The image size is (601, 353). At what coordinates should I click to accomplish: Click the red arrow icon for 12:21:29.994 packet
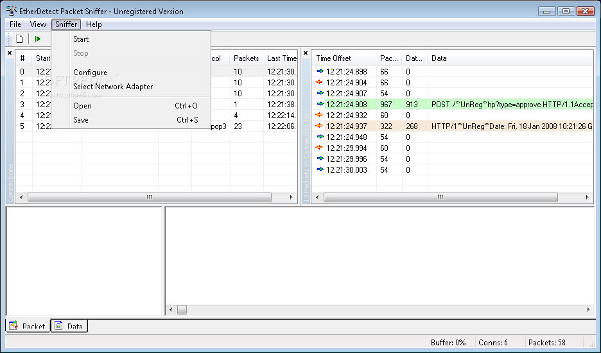(x=319, y=148)
